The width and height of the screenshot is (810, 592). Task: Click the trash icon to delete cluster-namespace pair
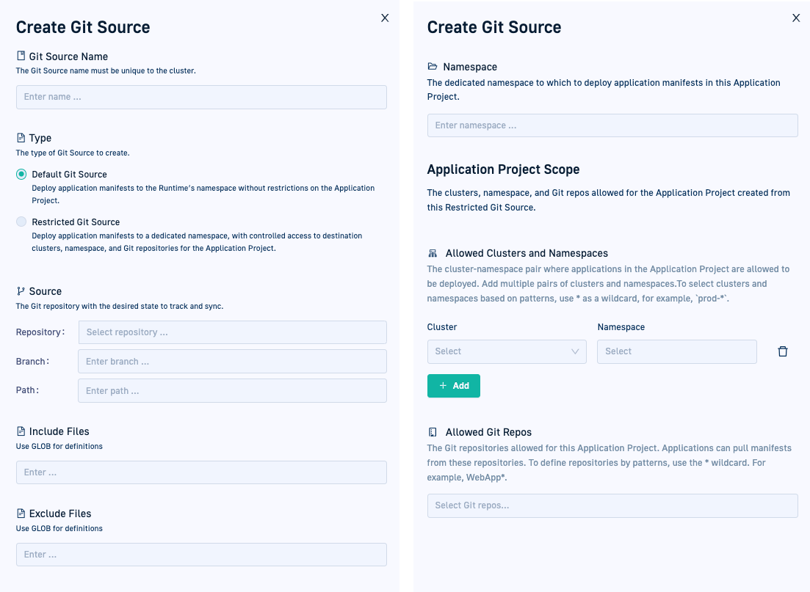782,351
